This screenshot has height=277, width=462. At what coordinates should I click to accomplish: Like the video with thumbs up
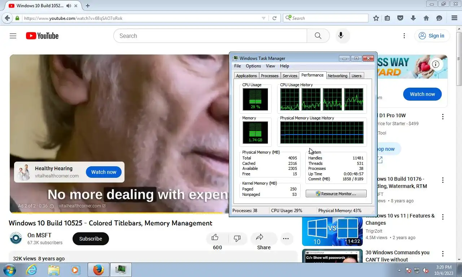pyautogui.click(x=215, y=237)
